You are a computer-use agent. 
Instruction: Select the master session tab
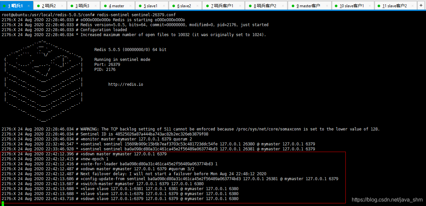(117, 6)
